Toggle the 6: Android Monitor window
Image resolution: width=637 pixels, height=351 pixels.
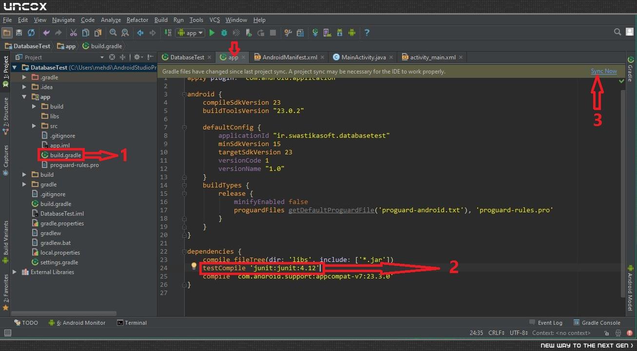click(77, 322)
